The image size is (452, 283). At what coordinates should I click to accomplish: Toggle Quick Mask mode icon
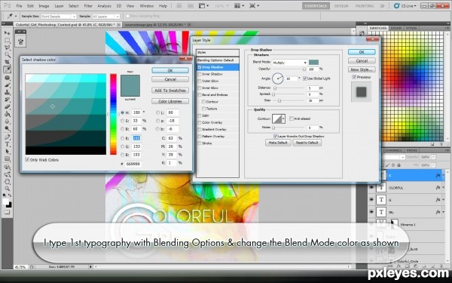[7, 212]
